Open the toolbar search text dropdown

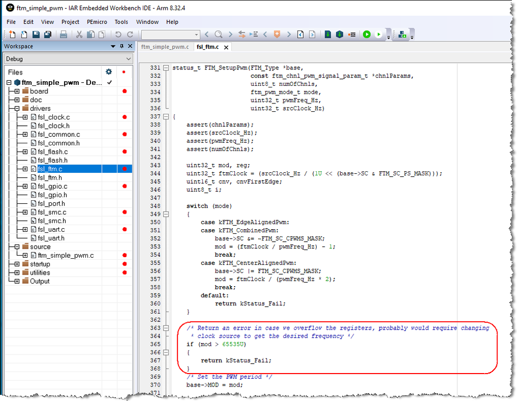click(197, 34)
